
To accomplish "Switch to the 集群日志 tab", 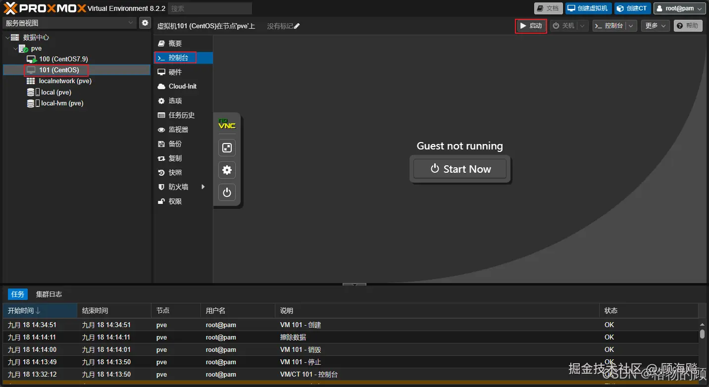I will pyautogui.click(x=49, y=294).
